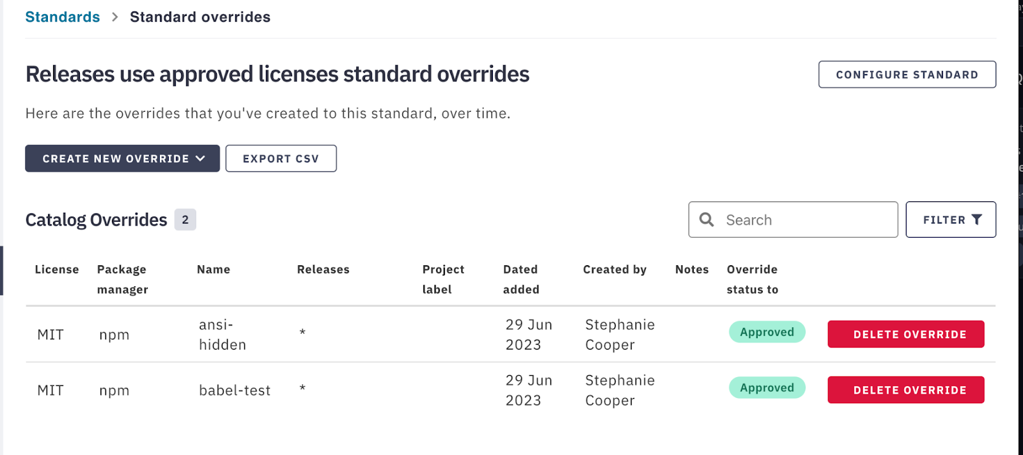Click the Package manager column header
Viewport: 1023px width, 455px height.
click(123, 279)
